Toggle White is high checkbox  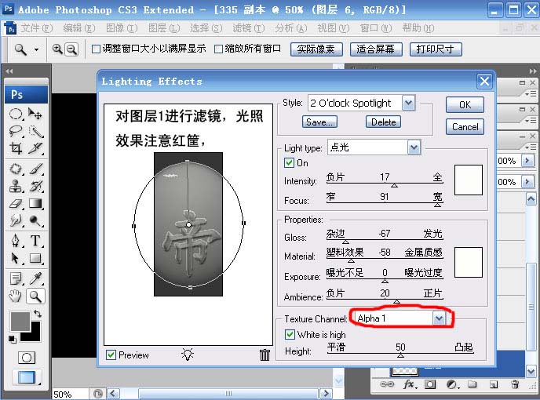tap(290, 334)
